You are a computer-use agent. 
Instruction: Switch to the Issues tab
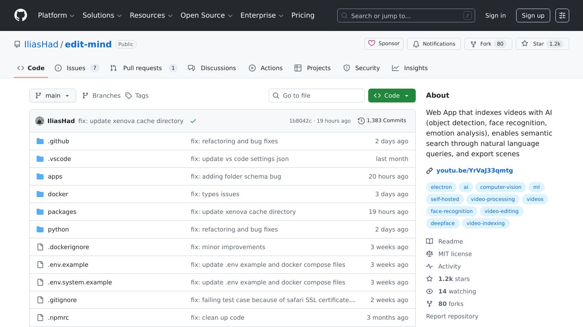click(77, 68)
